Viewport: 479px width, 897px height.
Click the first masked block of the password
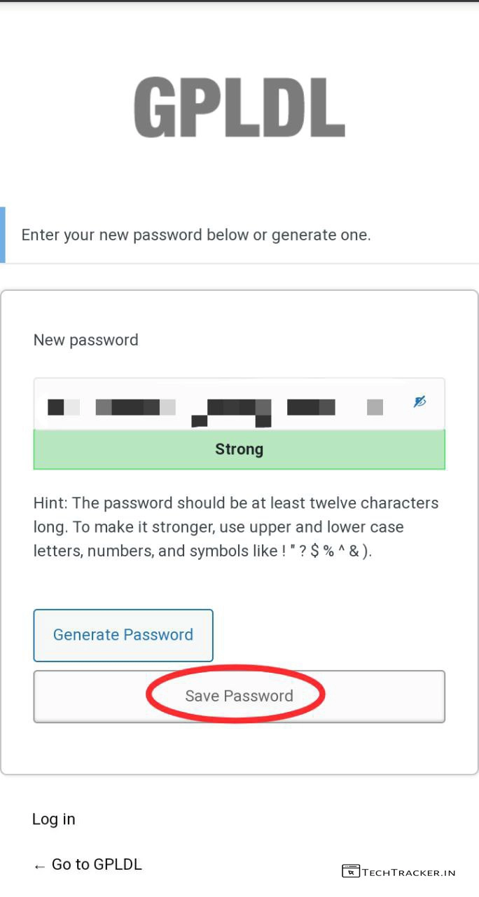(56, 406)
